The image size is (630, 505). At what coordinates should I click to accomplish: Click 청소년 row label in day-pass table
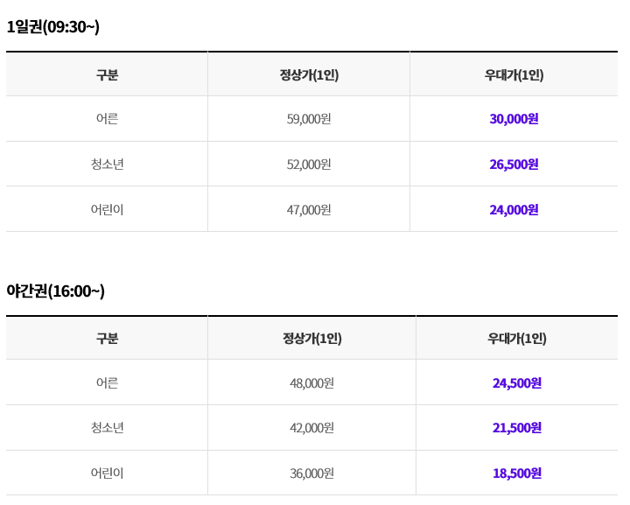[107, 165]
